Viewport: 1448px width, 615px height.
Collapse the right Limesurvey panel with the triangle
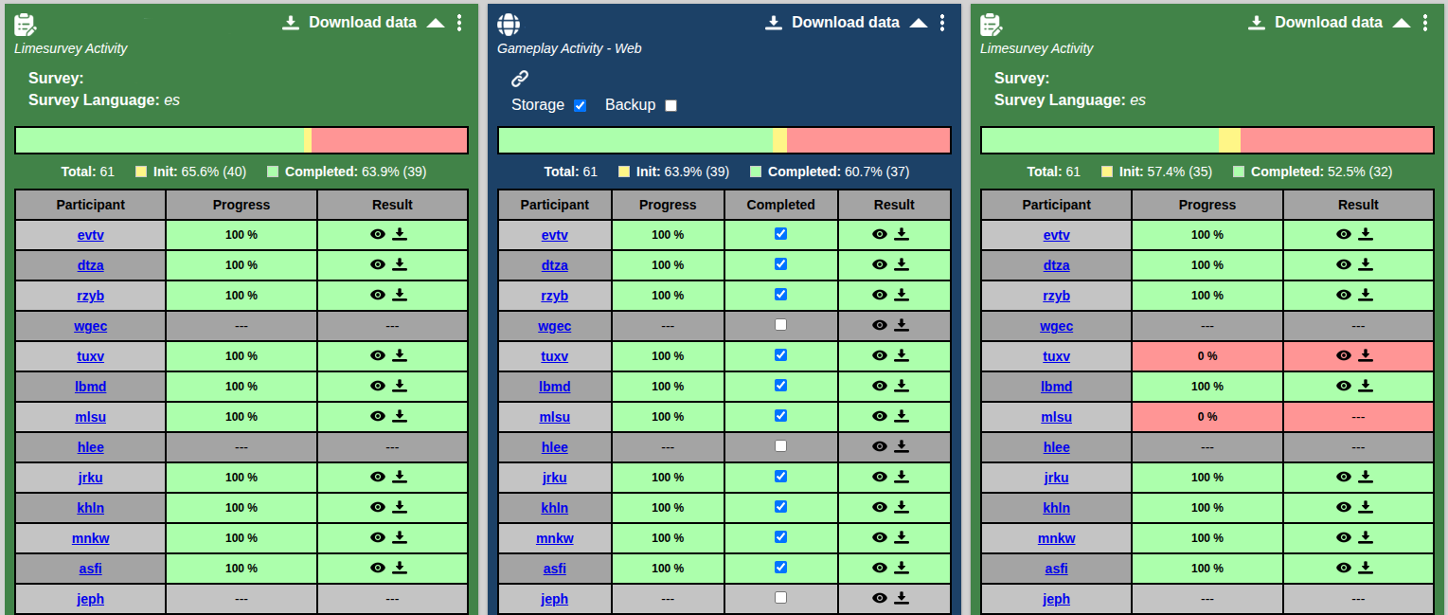pos(1402,23)
